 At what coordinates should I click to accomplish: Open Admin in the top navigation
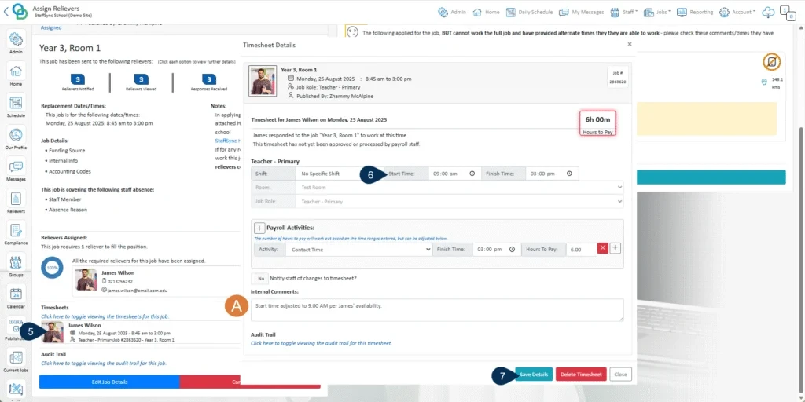tap(452, 12)
